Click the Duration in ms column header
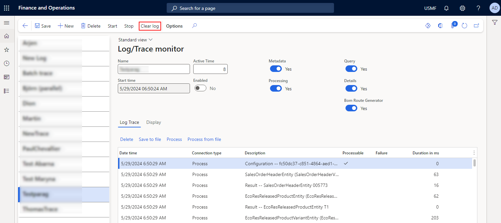This screenshot has height=223, width=501. coord(426,153)
